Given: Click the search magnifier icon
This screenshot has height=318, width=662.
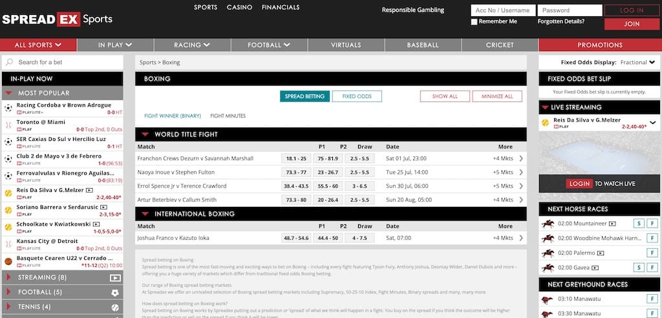Looking at the screenshot, I should point(9,62).
